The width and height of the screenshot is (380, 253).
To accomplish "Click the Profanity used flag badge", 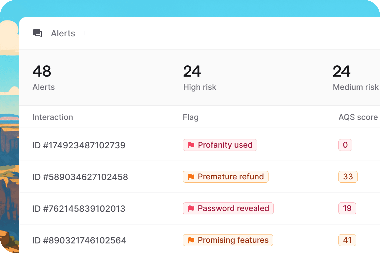I will tap(220, 145).
